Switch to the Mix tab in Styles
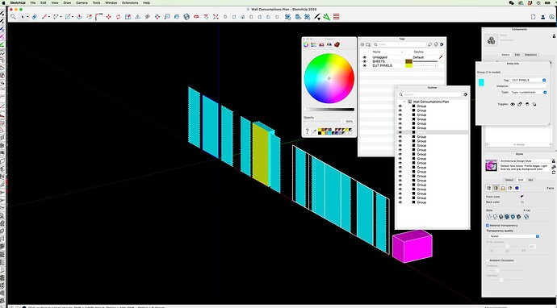The width and height of the screenshot is (557, 308). coord(530,180)
